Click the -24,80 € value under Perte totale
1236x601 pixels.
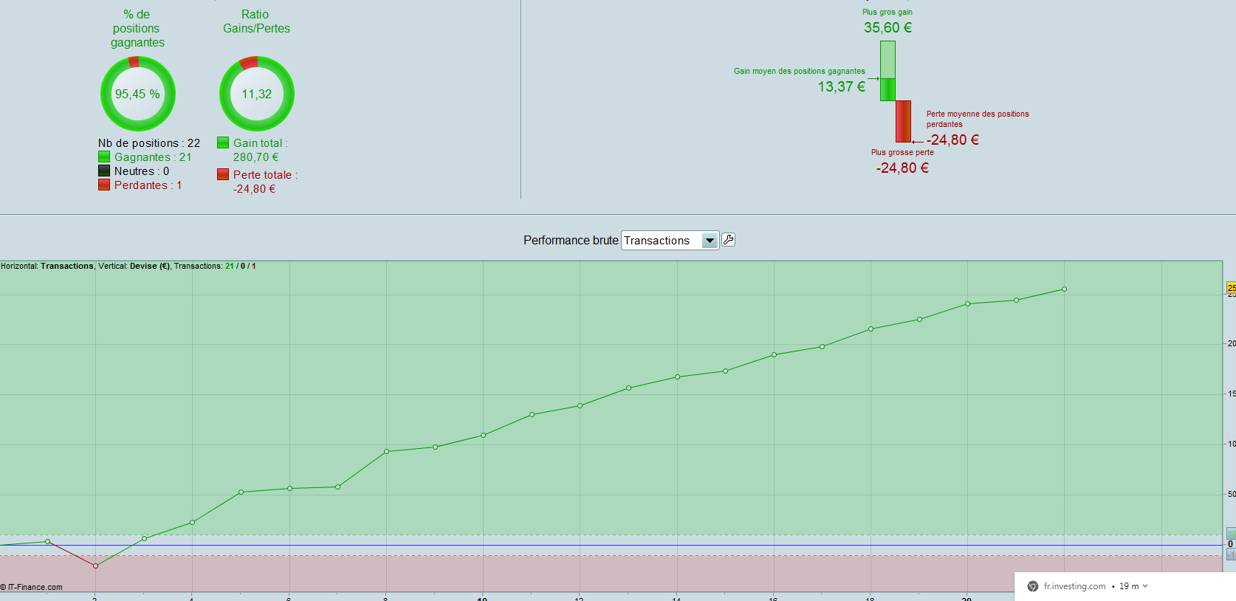point(255,189)
